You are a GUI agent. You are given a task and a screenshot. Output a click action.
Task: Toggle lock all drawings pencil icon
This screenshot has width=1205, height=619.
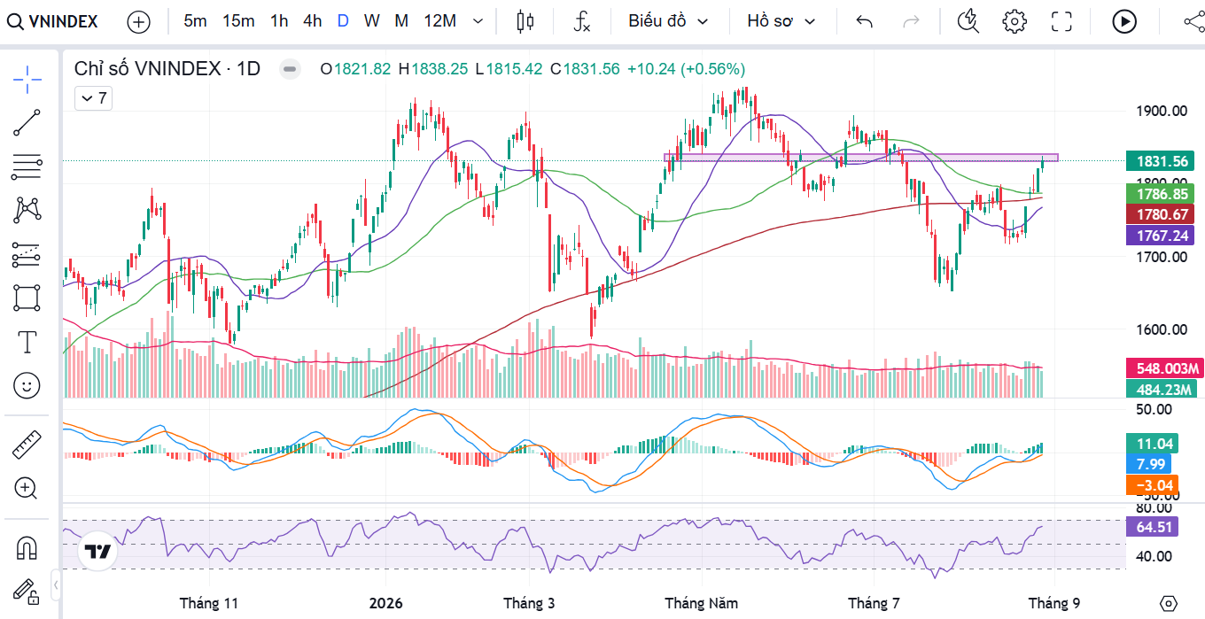pos(27,591)
